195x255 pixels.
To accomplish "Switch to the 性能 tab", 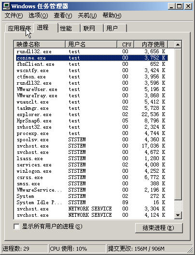I will click(x=69, y=28).
